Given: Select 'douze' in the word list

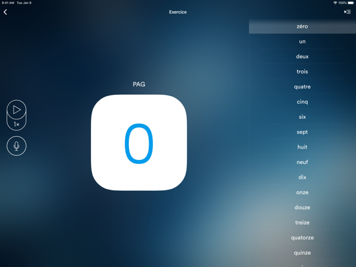Looking at the screenshot, I should point(302,207).
